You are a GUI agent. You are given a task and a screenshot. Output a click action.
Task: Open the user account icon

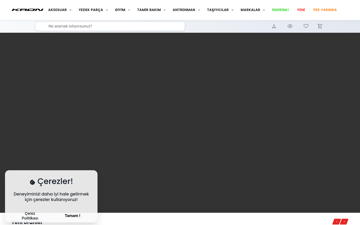click(x=274, y=26)
